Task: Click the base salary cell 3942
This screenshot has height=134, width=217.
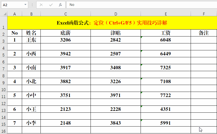Action: click(65, 54)
